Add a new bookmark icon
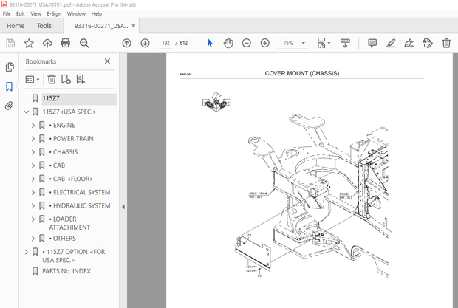Screen dimensions: 458x308 66,79
